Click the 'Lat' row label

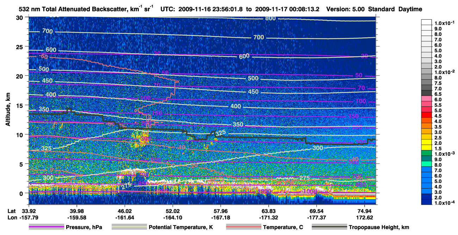point(12,211)
